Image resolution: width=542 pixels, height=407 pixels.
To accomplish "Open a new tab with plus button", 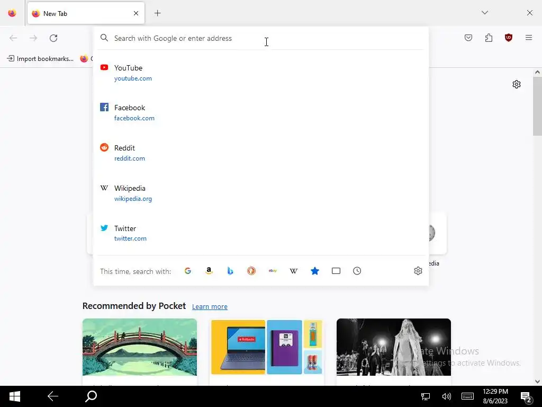I will point(158,13).
